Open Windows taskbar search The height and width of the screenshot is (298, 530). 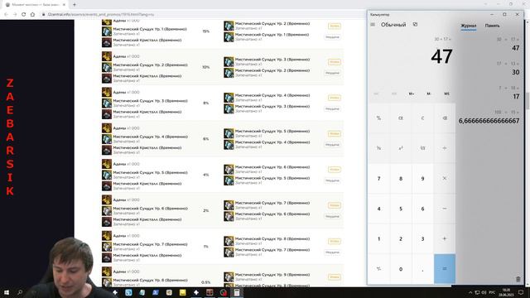(20, 292)
